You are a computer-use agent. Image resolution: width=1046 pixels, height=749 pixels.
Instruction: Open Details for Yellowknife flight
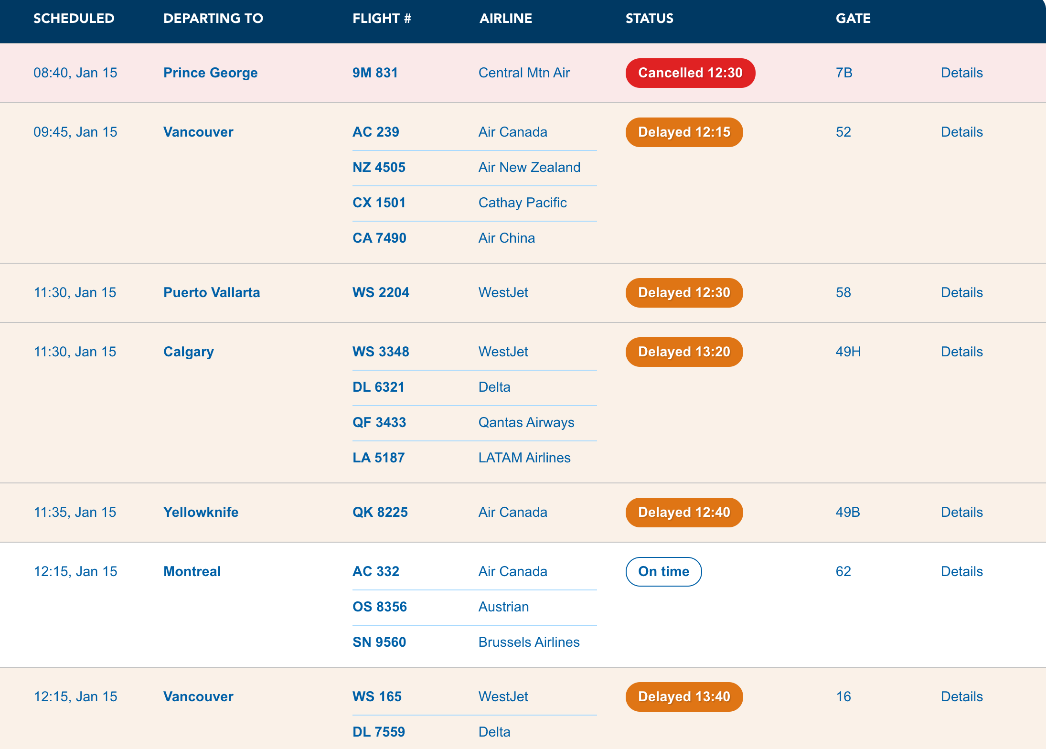pos(961,512)
